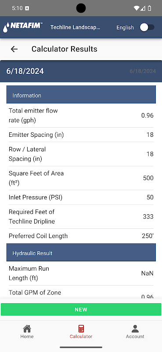Select the Emitter Spacing row

[81, 135]
